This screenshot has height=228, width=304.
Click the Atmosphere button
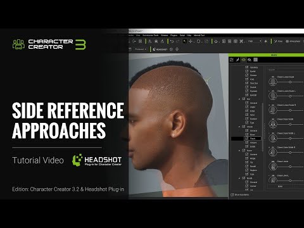point(293,41)
